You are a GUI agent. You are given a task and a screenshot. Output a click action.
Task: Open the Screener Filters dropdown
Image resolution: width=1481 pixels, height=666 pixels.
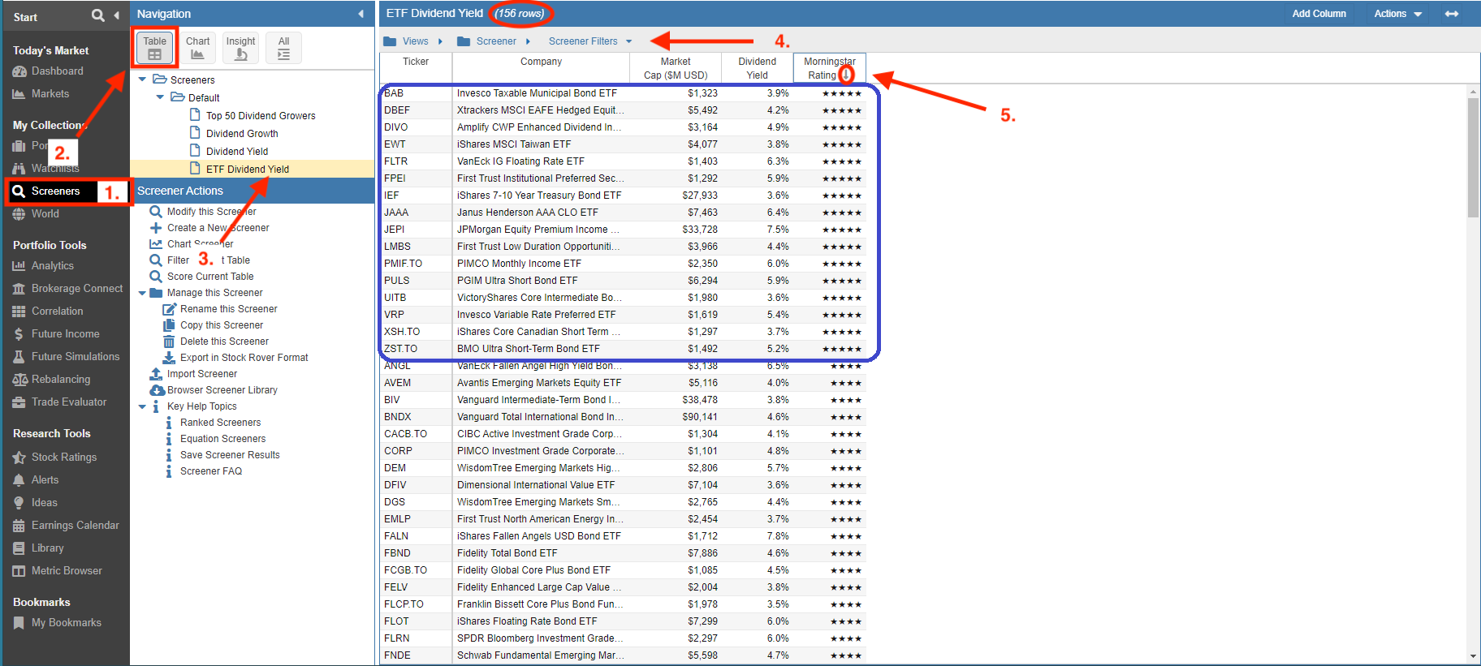[589, 41]
